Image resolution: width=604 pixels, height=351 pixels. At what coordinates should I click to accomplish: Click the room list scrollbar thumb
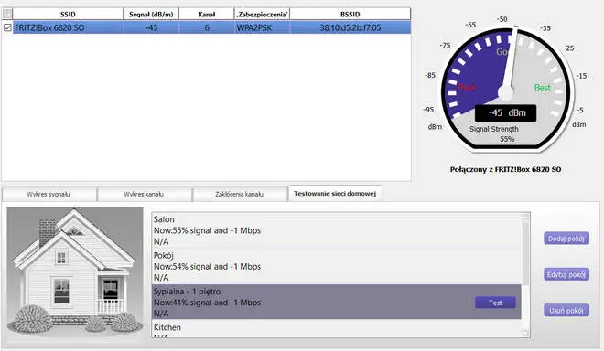point(525,253)
